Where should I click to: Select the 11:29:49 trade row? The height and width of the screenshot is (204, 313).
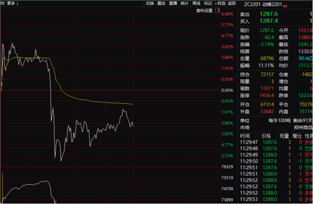[x=276, y=155]
